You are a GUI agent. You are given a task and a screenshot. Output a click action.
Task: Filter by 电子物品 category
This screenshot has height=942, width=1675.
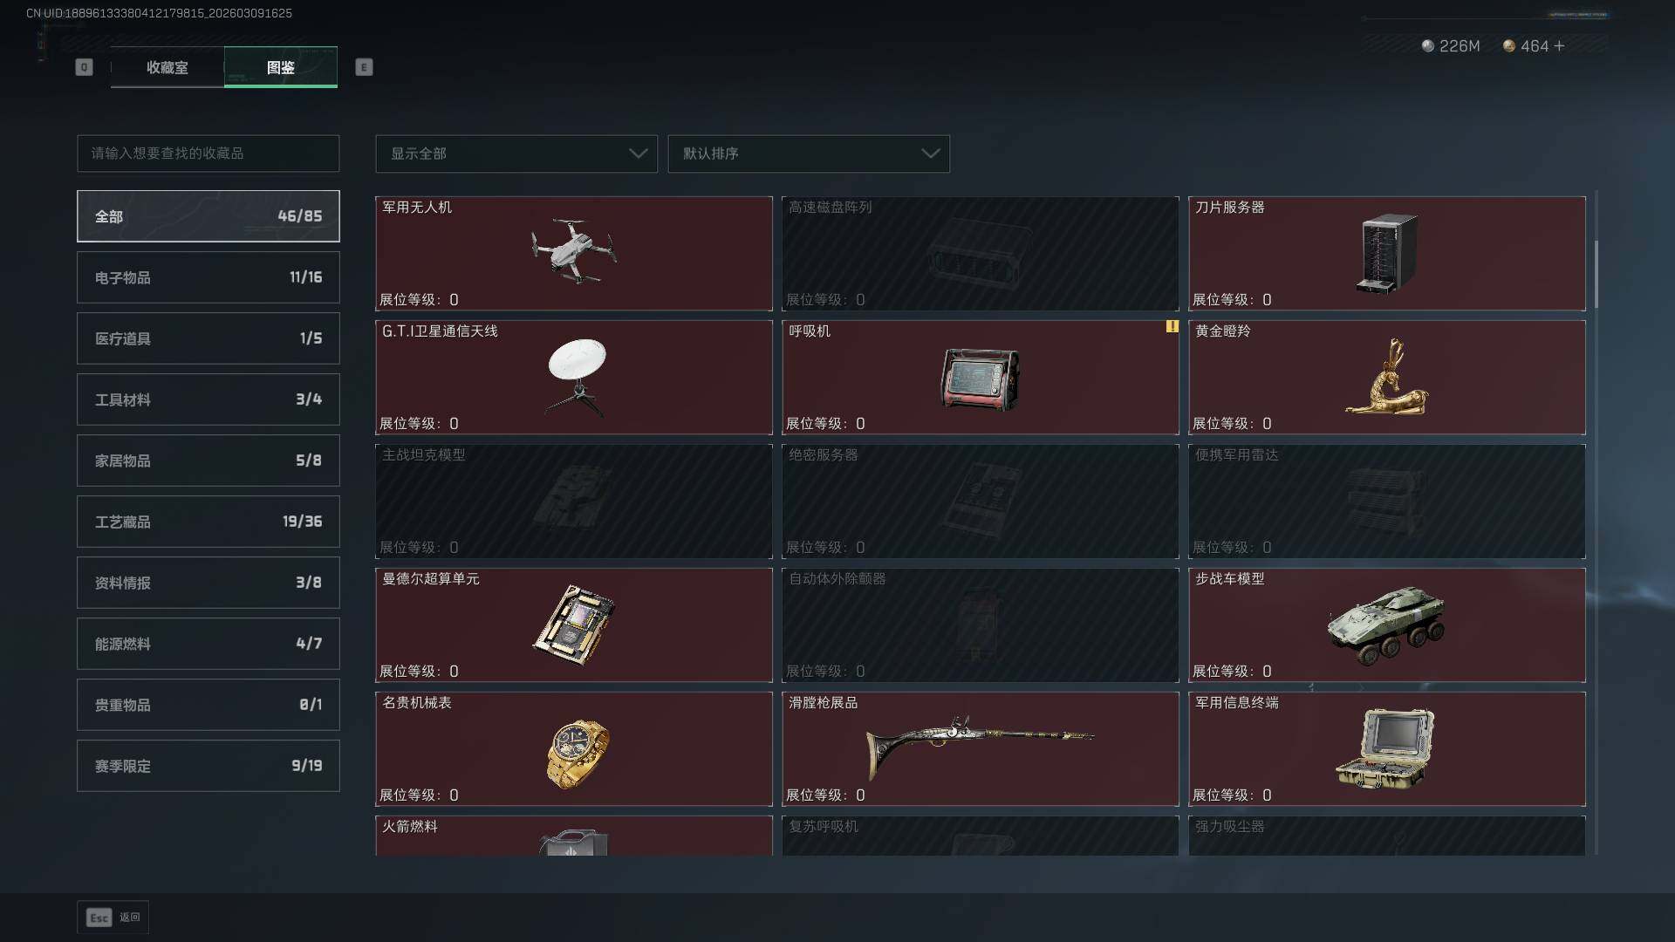tap(209, 277)
